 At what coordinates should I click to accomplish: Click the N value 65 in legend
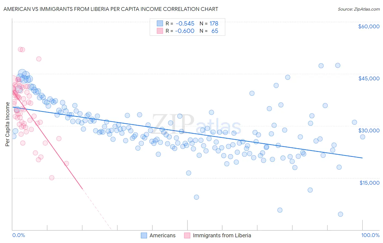[215, 31]
